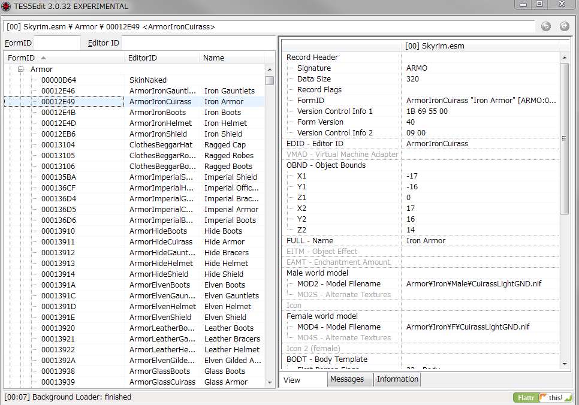579x405 pixels.
Task: Focus the Editor ID filter input field
Action: tap(198, 43)
